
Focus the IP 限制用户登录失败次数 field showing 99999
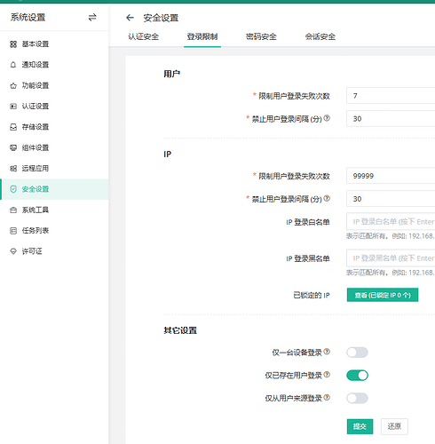pos(391,176)
